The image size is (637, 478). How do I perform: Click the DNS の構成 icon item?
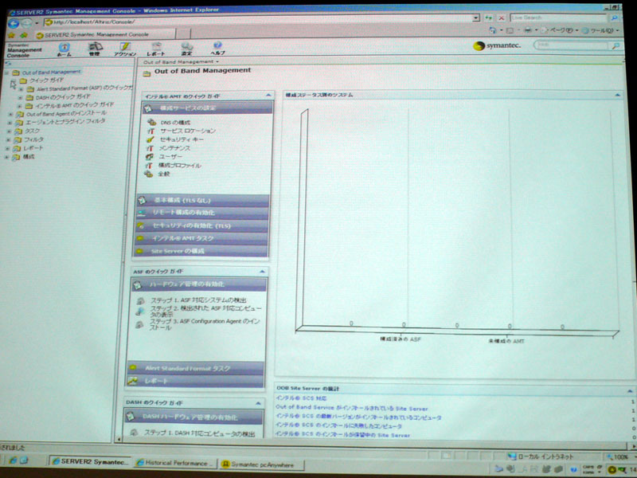[x=151, y=122]
